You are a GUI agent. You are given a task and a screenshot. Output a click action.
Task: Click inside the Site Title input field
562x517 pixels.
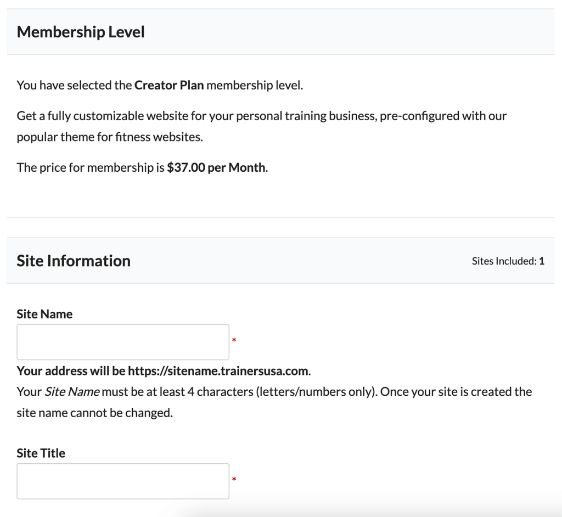point(122,481)
